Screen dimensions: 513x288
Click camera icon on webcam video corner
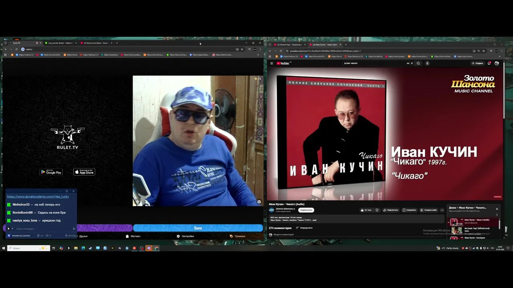click(x=259, y=202)
